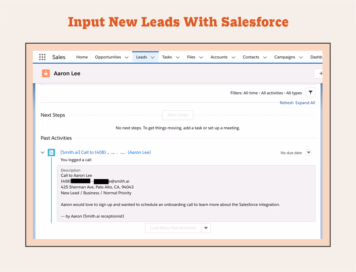Click the Load More Past Activities button
Screen dimensions: 356x272
click(173, 228)
